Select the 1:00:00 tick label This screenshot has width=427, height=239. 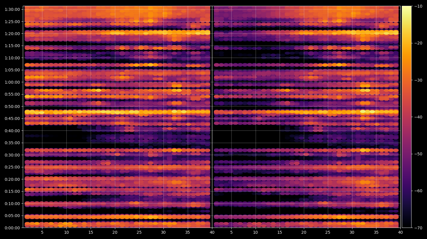tap(12, 82)
